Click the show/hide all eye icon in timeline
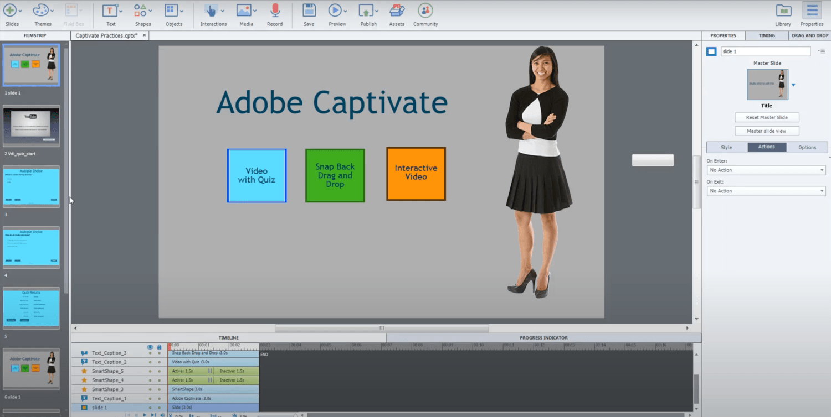The height and width of the screenshot is (417, 831). (150, 347)
